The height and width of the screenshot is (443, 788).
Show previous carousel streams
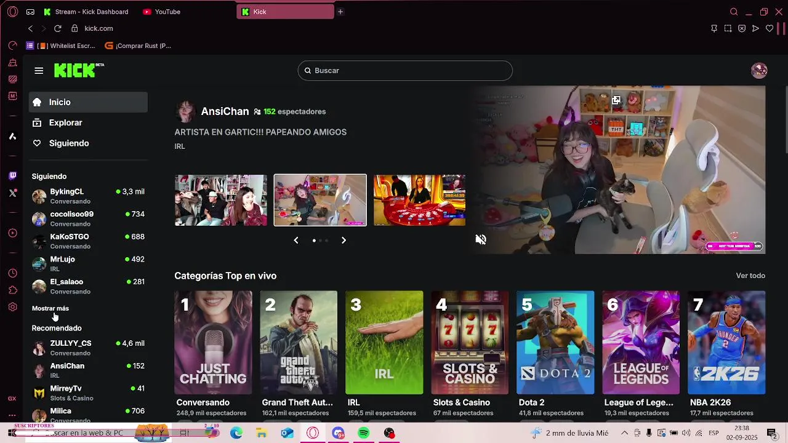(x=296, y=240)
